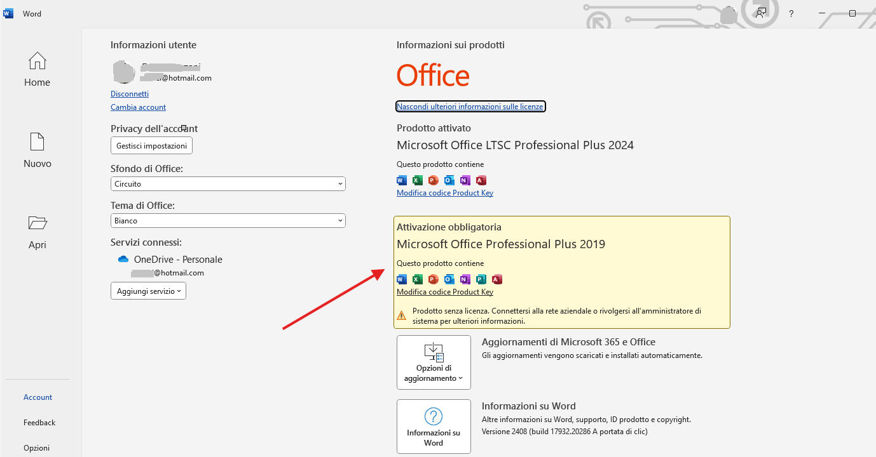Expand the Sfondo di Office dropdown
Viewport: 876px width, 457px height.
pos(228,183)
